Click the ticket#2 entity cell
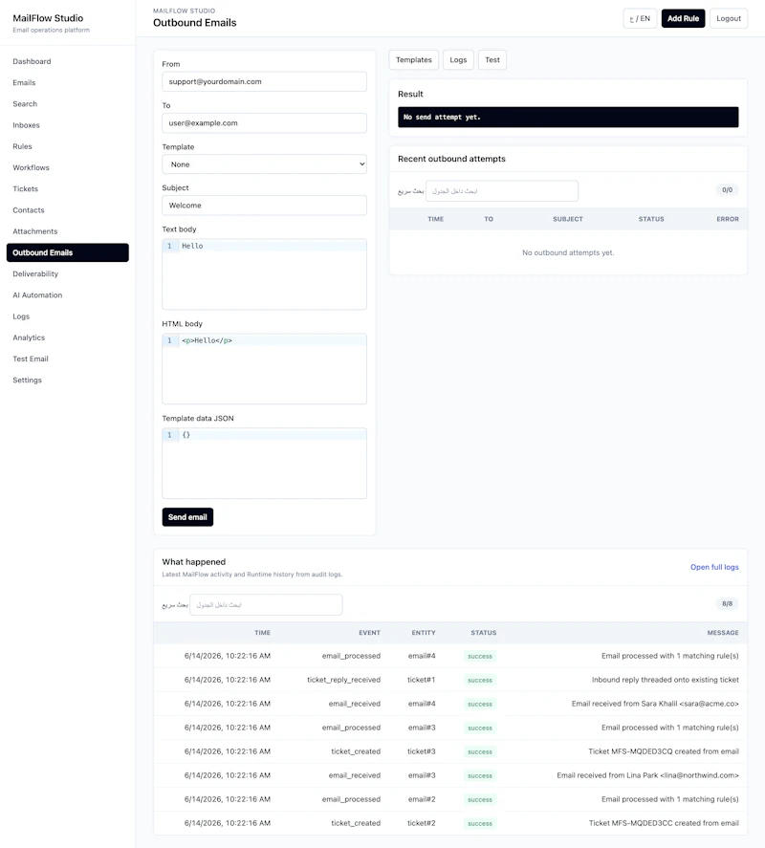Screen dimensions: 765x848 pos(422,823)
